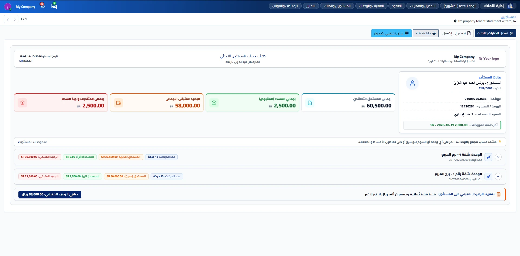520x256 pixels.
Task: Click the contractual due document icon
Action: [310, 103]
